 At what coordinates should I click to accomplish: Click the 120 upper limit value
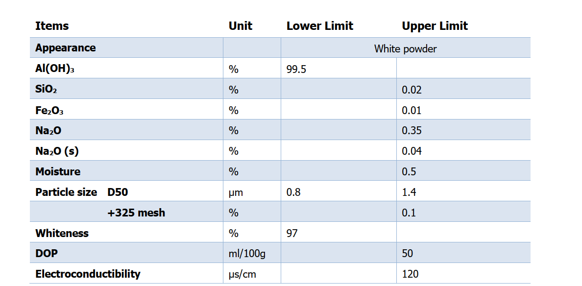410,274
